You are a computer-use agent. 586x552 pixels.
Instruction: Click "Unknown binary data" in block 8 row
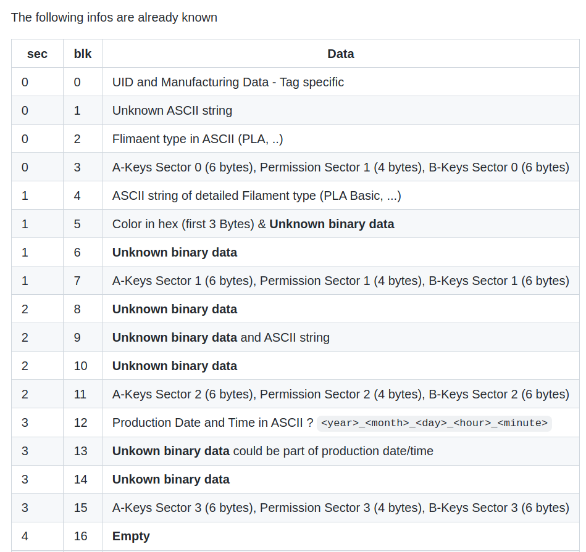pos(175,309)
